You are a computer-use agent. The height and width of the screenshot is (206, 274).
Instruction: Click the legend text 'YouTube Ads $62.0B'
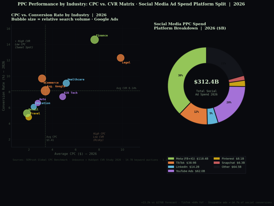pos(190,171)
